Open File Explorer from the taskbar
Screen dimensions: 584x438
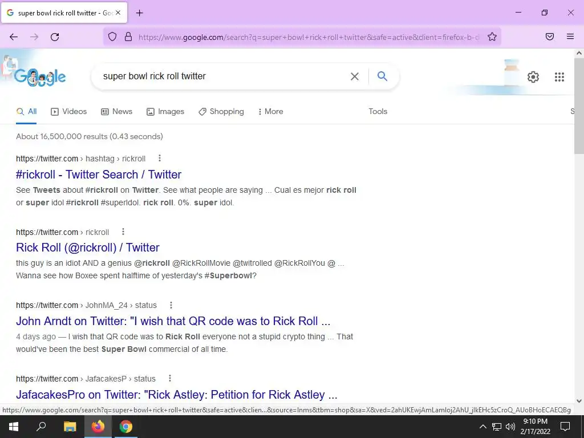coord(70,427)
